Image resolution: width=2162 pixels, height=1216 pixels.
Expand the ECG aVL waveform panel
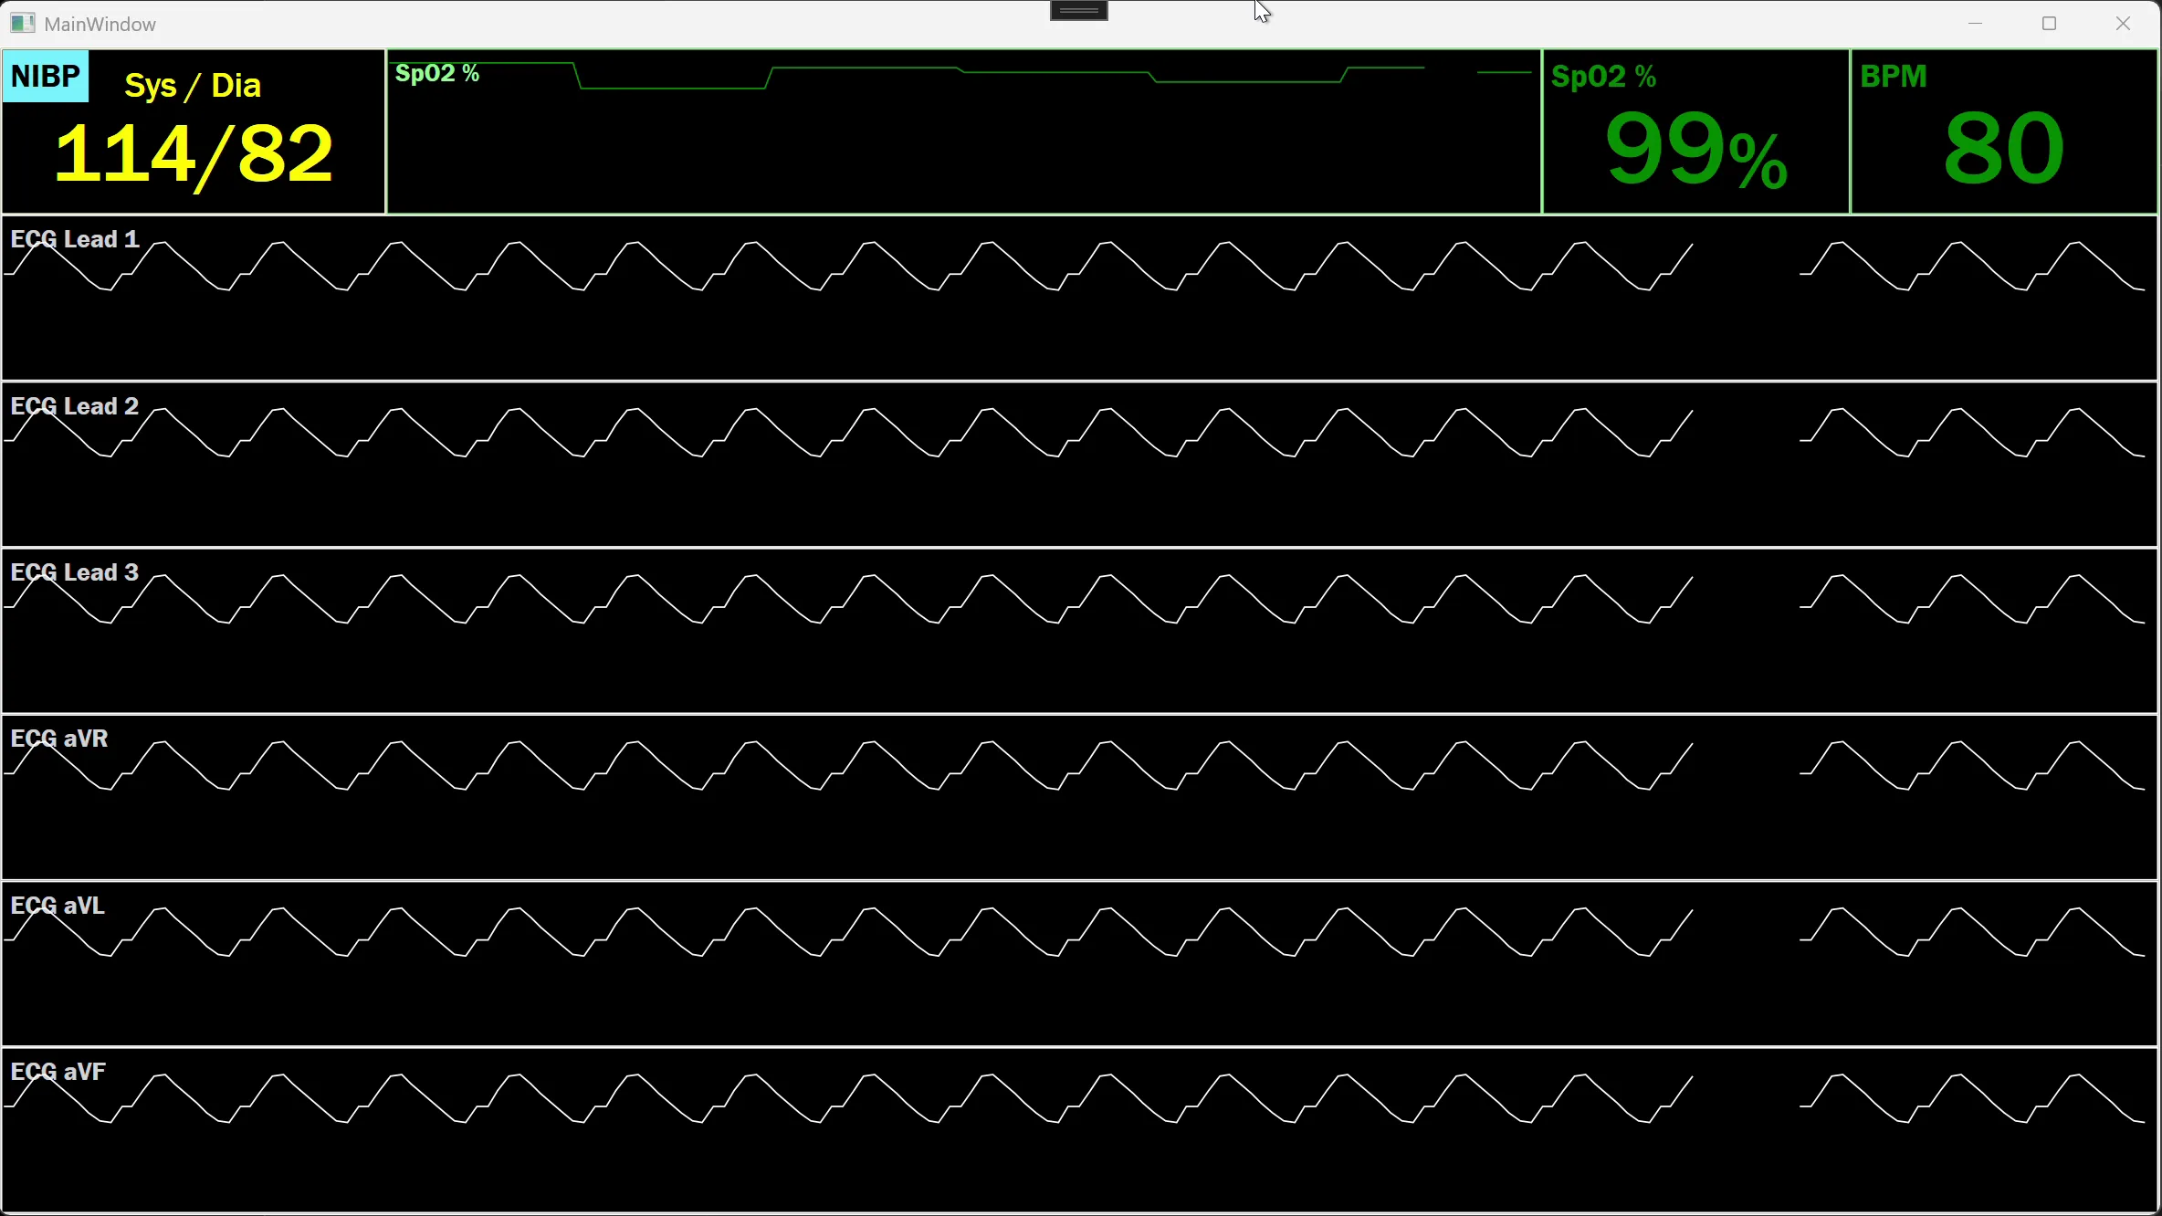click(x=1077, y=963)
